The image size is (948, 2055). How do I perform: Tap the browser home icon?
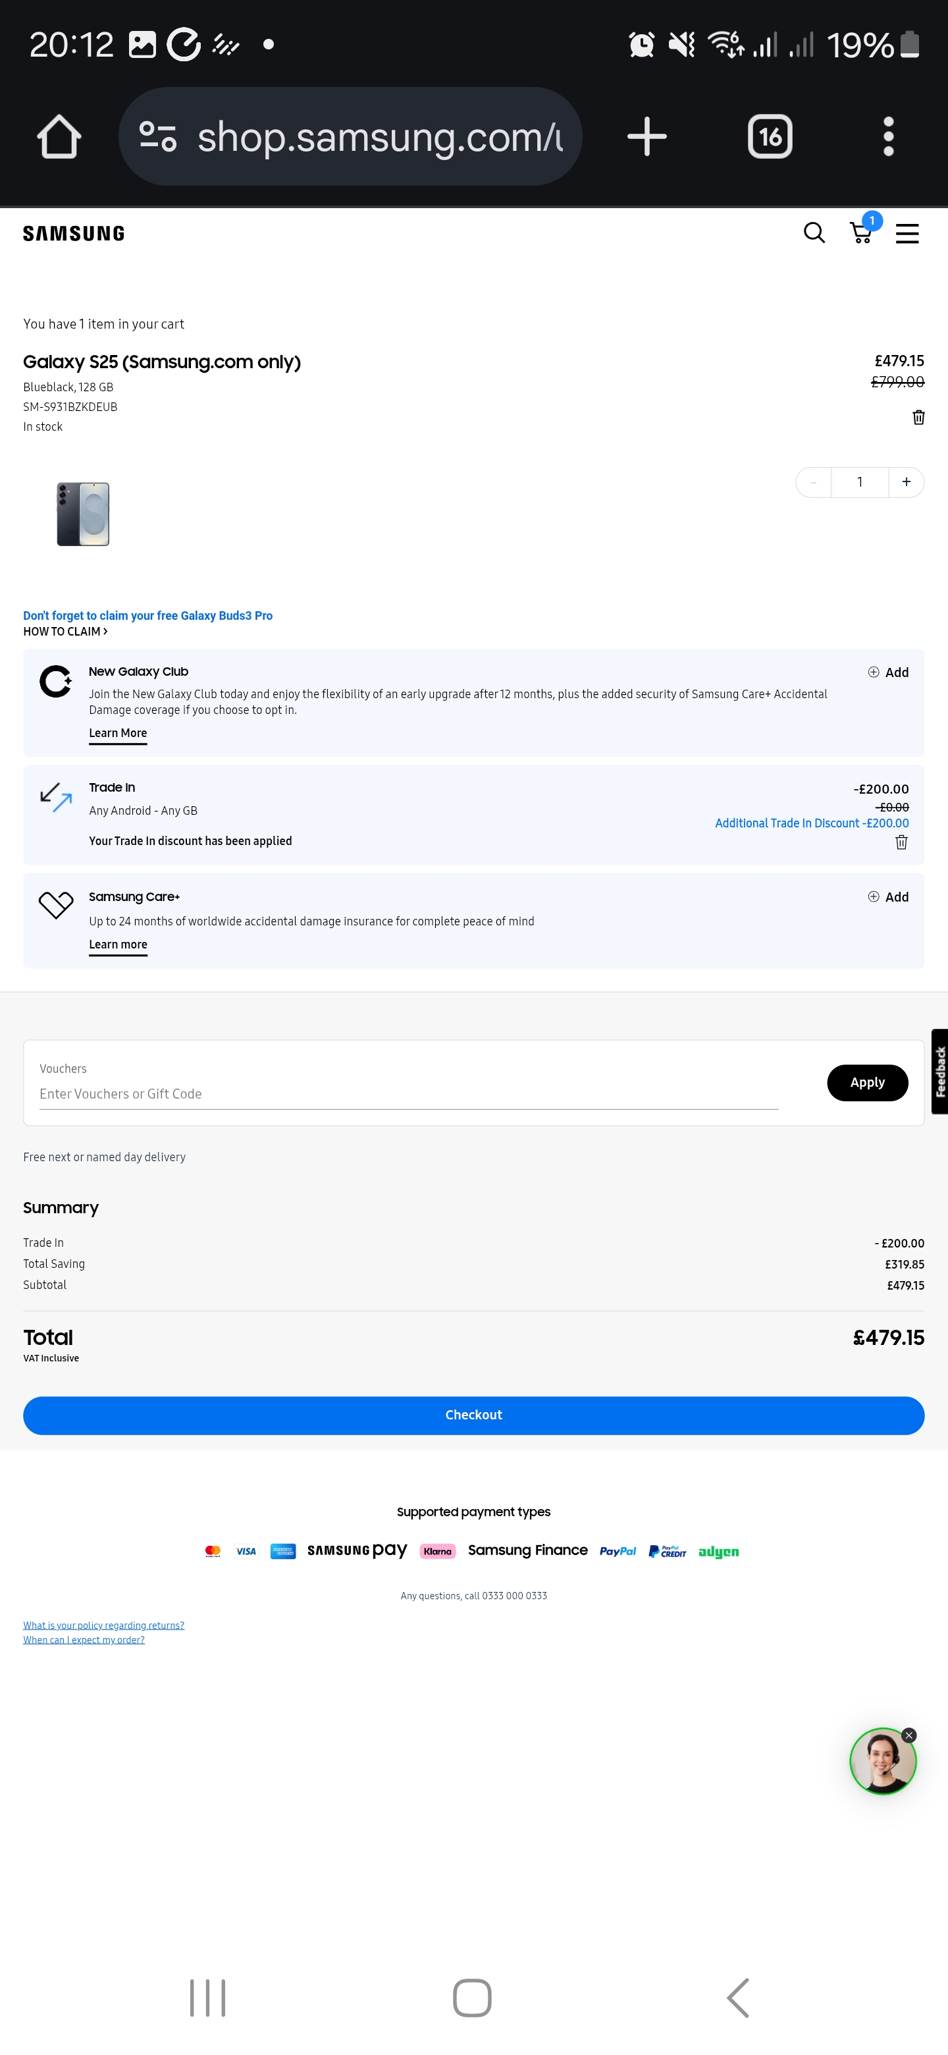click(59, 136)
